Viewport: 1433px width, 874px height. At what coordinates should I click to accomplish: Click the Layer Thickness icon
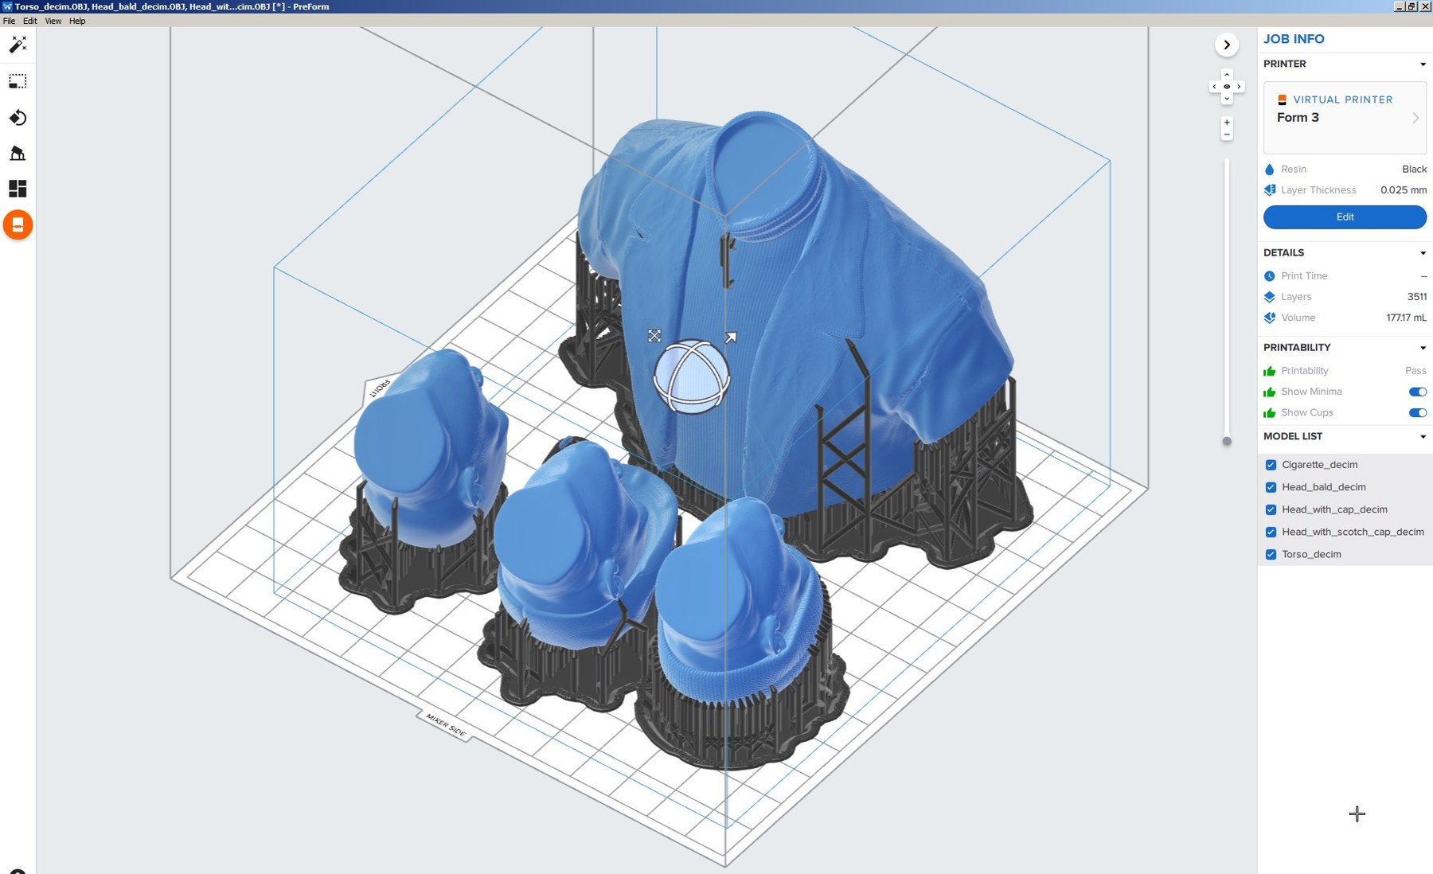click(1269, 190)
